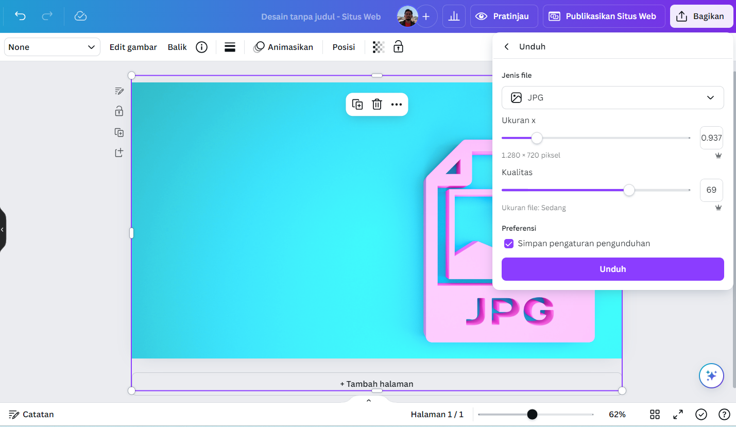The height and width of the screenshot is (427, 736).
Task: Click the duplicate icon in floating toolbar
Action: tap(357, 105)
